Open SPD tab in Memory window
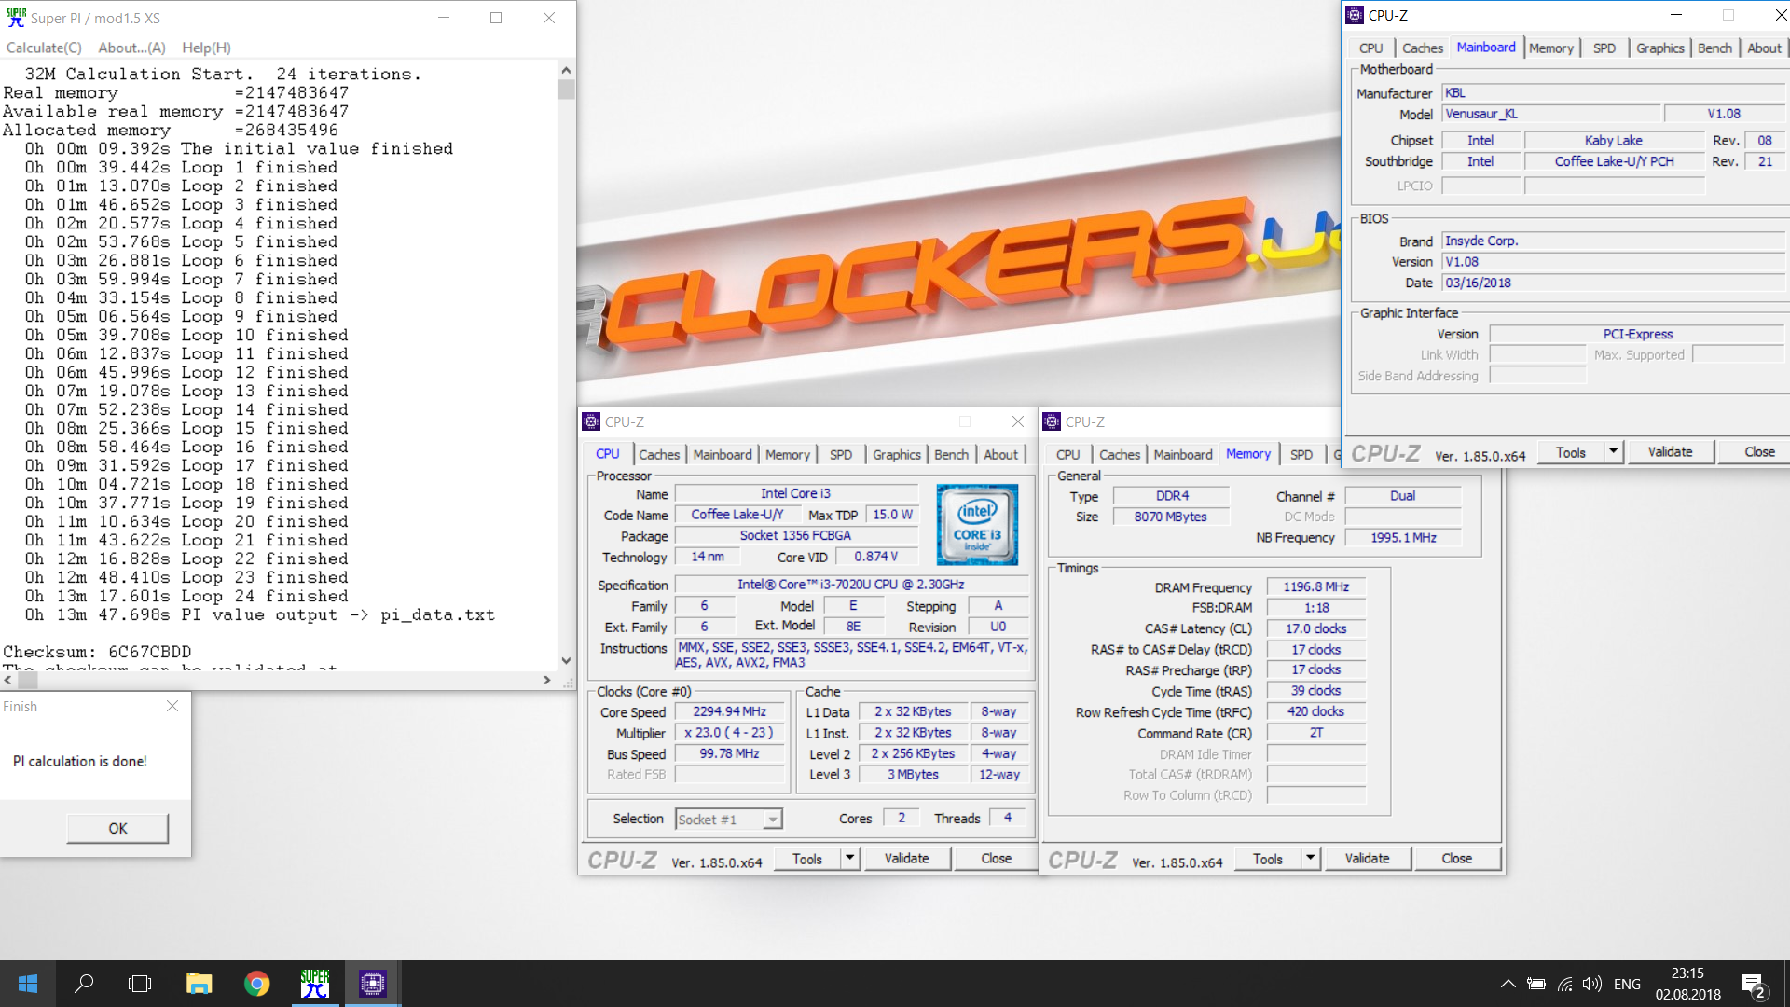The width and height of the screenshot is (1790, 1007). pyautogui.click(x=1301, y=454)
